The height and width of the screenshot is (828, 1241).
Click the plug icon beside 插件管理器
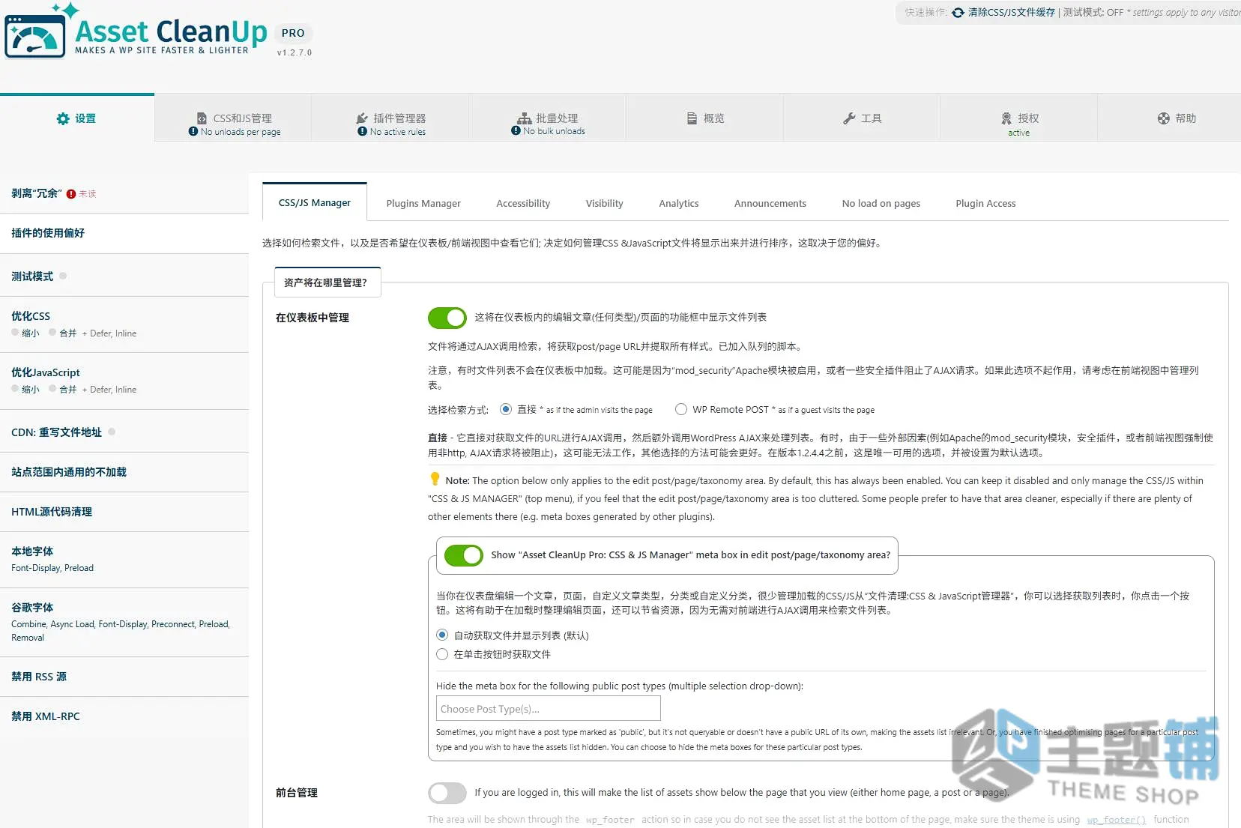pyautogui.click(x=362, y=118)
